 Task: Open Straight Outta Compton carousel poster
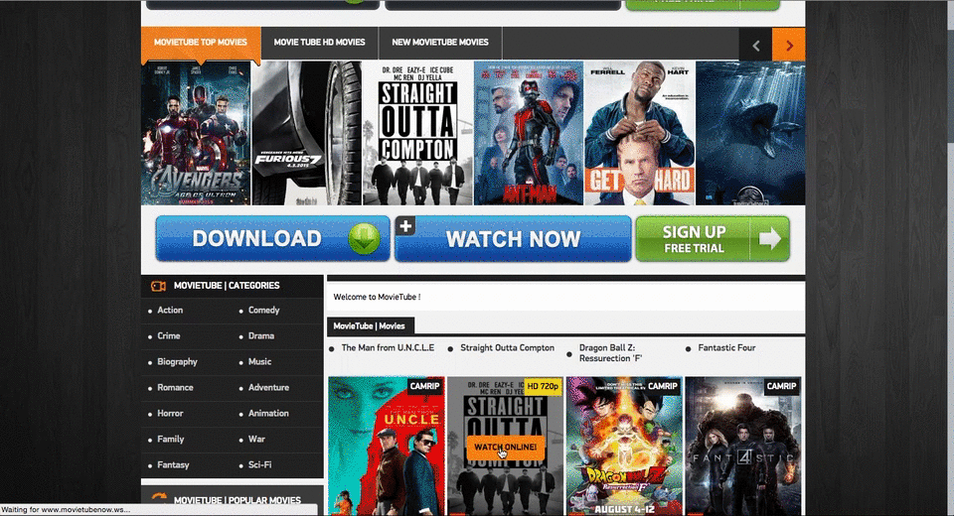coord(417,133)
